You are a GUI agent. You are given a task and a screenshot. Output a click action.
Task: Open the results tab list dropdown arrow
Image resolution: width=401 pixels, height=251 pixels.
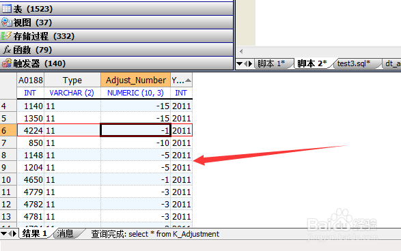click(3, 233)
